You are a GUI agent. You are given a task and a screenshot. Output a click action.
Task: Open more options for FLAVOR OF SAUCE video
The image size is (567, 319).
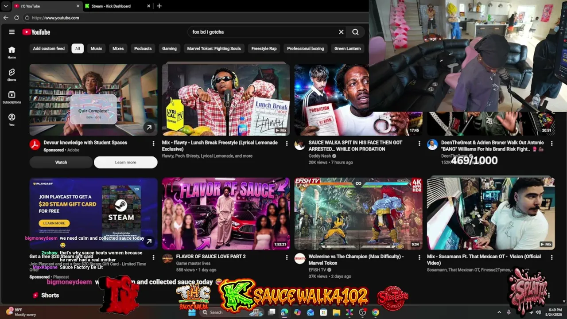click(x=287, y=257)
